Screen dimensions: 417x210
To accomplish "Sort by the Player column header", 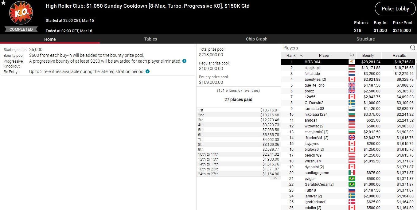I will [x=324, y=56].
